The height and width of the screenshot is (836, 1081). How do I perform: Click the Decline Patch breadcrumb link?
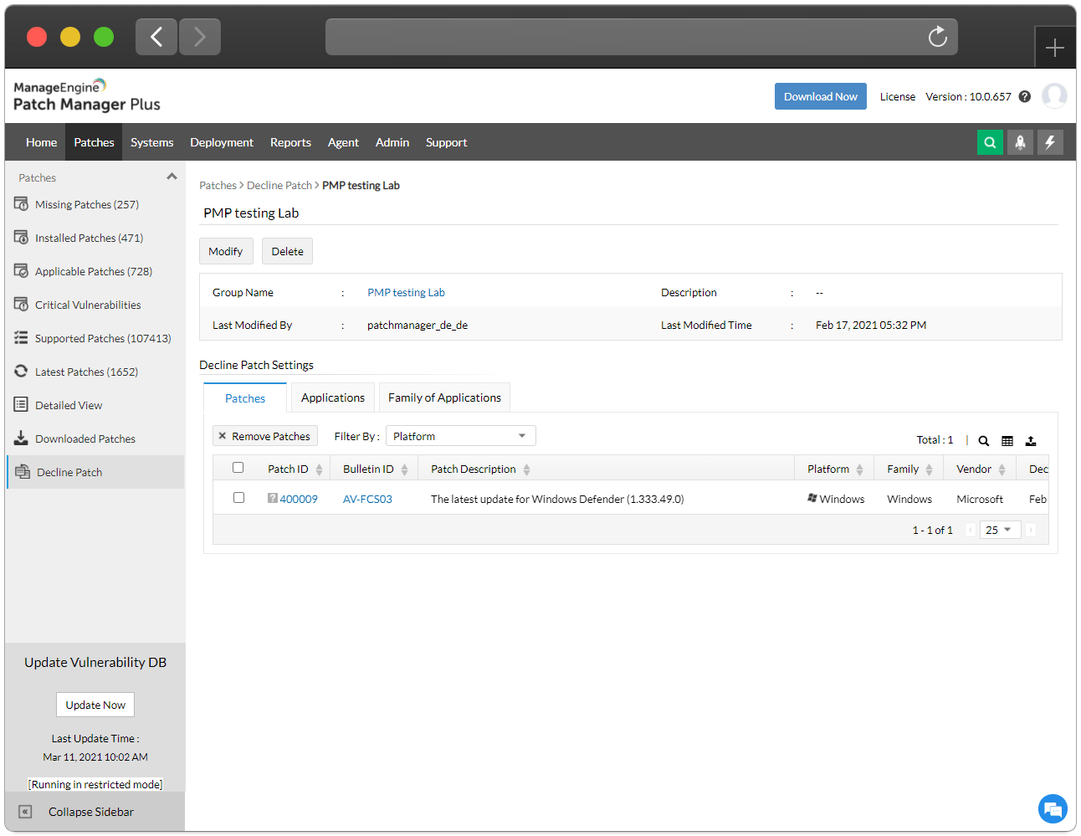click(x=279, y=185)
